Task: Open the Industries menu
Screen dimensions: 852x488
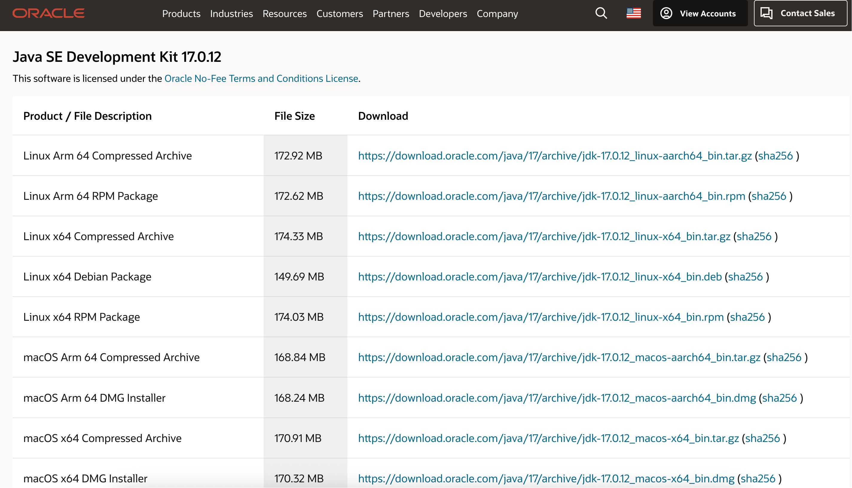Action: coord(231,13)
